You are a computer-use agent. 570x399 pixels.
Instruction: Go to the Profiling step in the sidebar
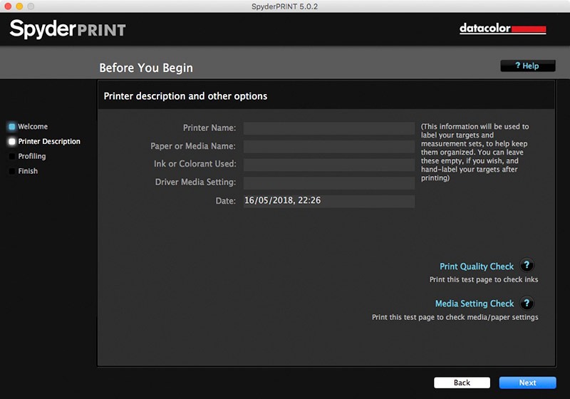pyautogui.click(x=32, y=157)
